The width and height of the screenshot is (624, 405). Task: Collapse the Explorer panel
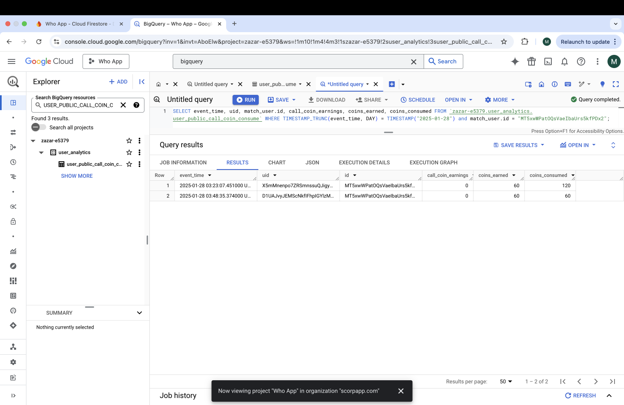click(142, 82)
